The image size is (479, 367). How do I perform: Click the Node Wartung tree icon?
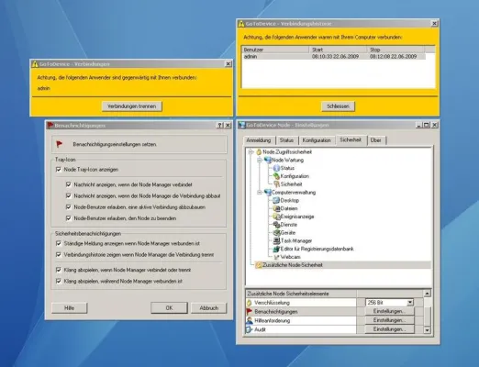(x=268, y=160)
